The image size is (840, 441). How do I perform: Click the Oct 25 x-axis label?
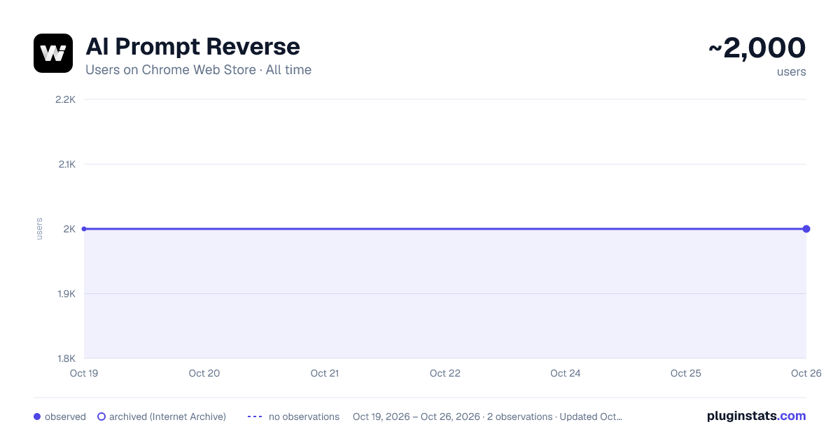coord(686,373)
